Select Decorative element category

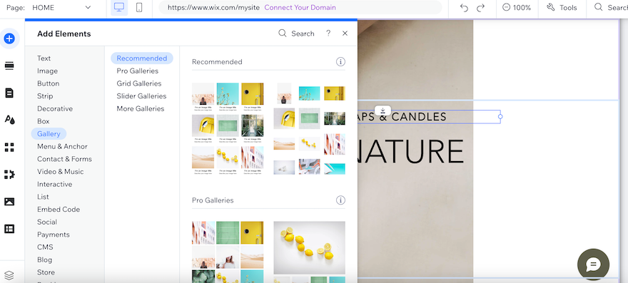pos(55,109)
